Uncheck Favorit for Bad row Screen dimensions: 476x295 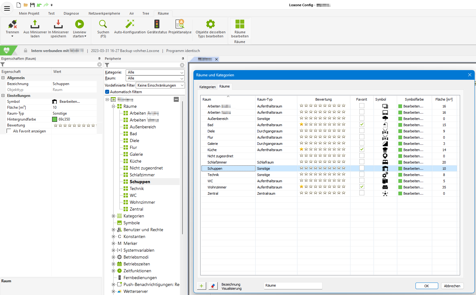[362, 124]
